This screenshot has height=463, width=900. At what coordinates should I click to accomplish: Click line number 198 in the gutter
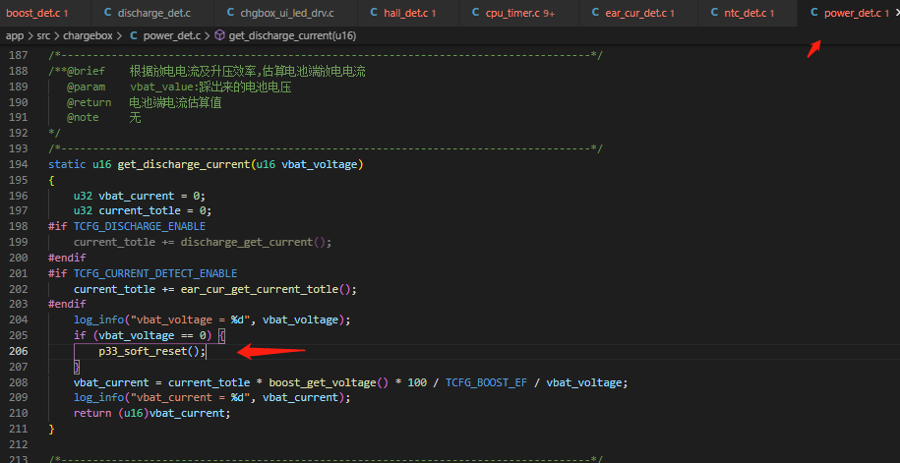click(19, 226)
